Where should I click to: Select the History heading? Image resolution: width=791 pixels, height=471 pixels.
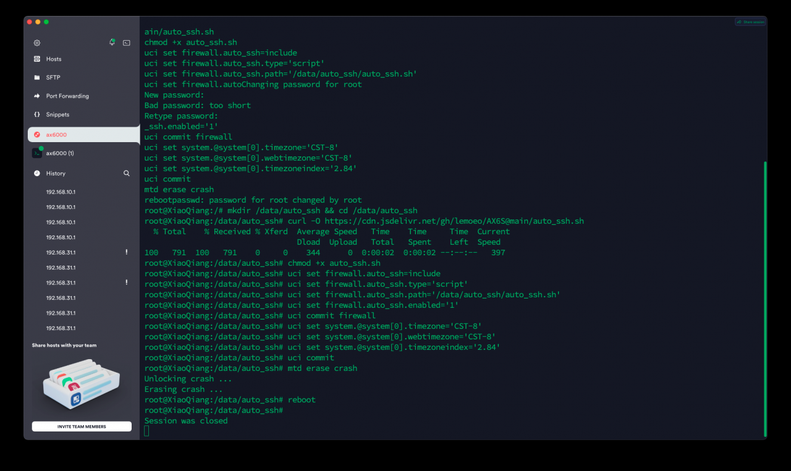click(56, 174)
